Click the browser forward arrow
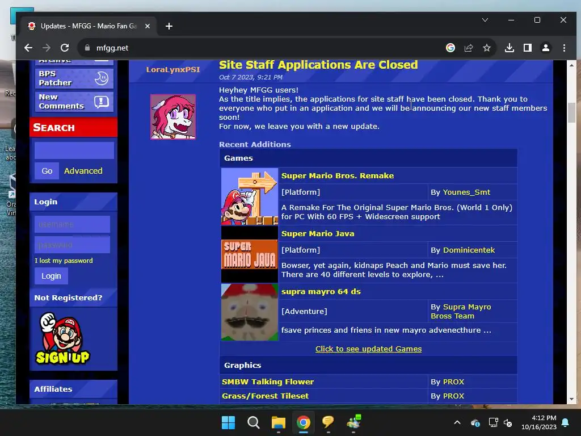The image size is (581, 436). coord(47,48)
